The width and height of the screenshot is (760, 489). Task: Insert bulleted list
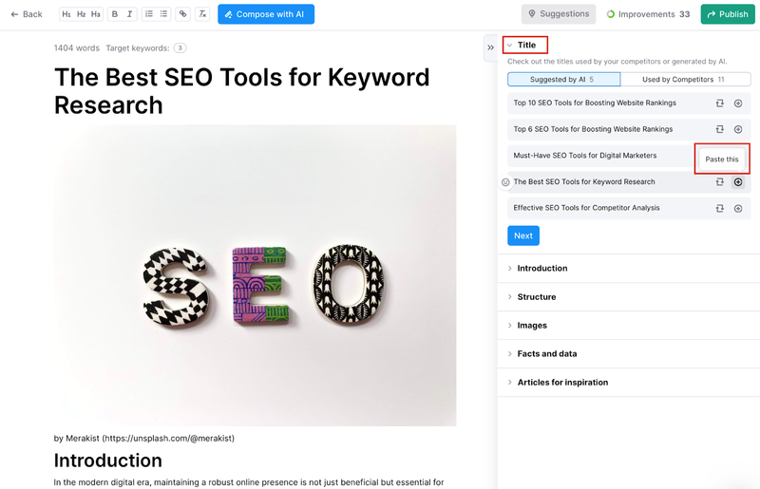coord(163,14)
